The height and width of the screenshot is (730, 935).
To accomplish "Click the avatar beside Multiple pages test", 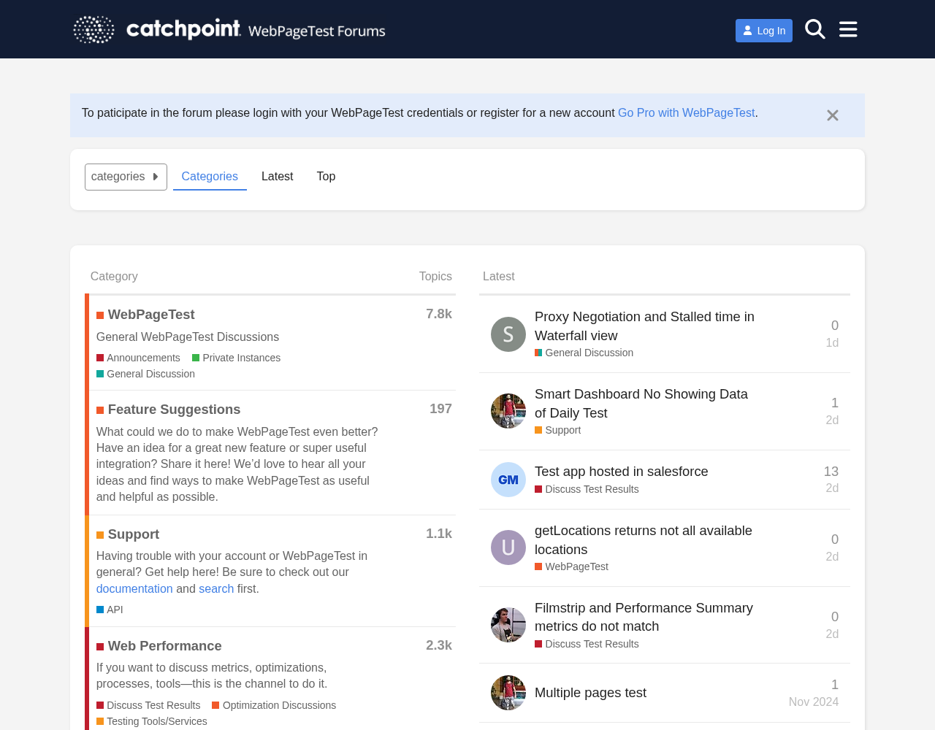I will (508, 693).
